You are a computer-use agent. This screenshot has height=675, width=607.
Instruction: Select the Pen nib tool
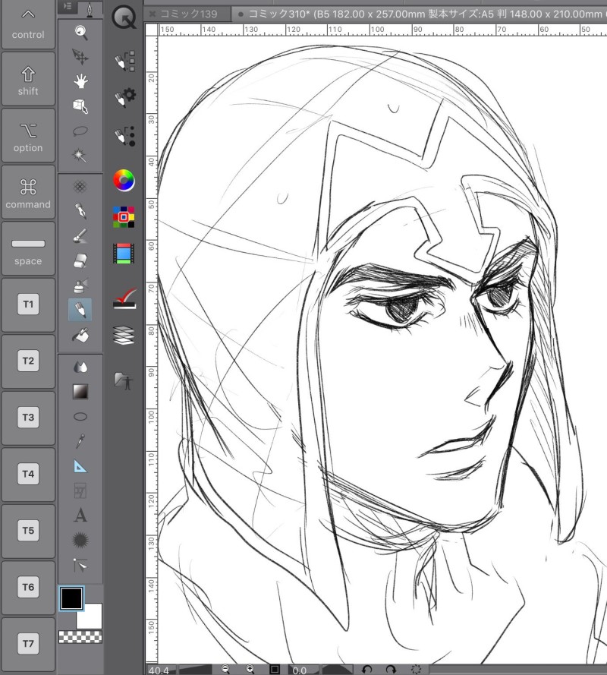pos(80,211)
